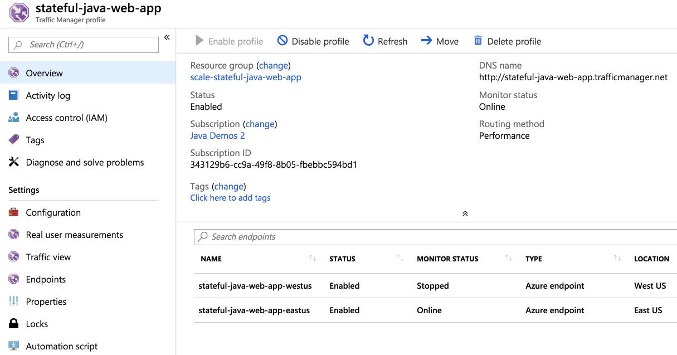Image resolution: width=677 pixels, height=355 pixels.
Task: Click the Search endpoints field
Action: pos(435,237)
